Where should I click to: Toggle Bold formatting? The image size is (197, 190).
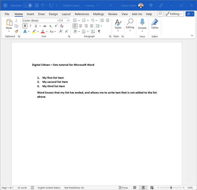click(25, 26)
